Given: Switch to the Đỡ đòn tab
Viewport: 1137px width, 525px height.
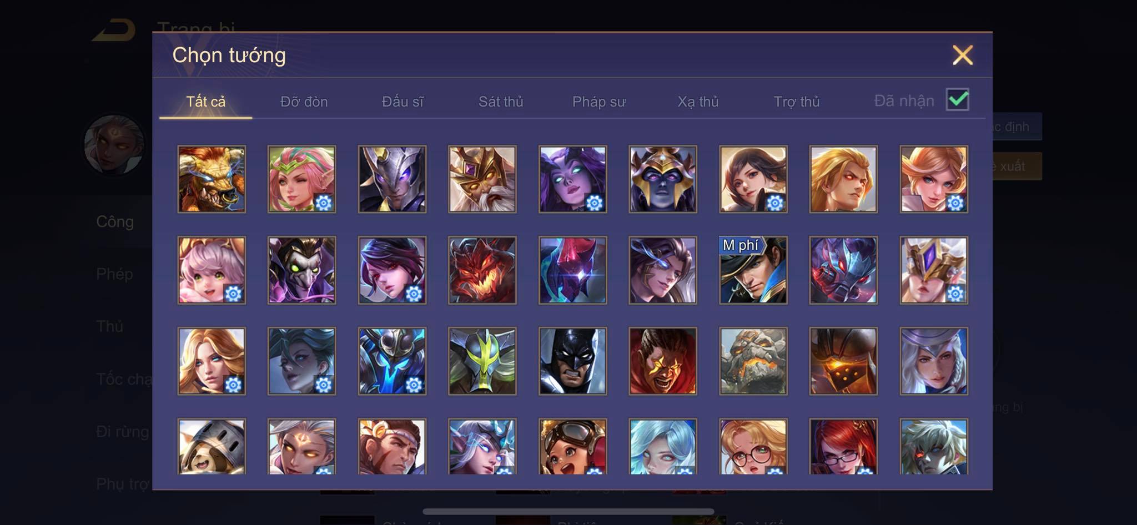Looking at the screenshot, I should [x=304, y=102].
